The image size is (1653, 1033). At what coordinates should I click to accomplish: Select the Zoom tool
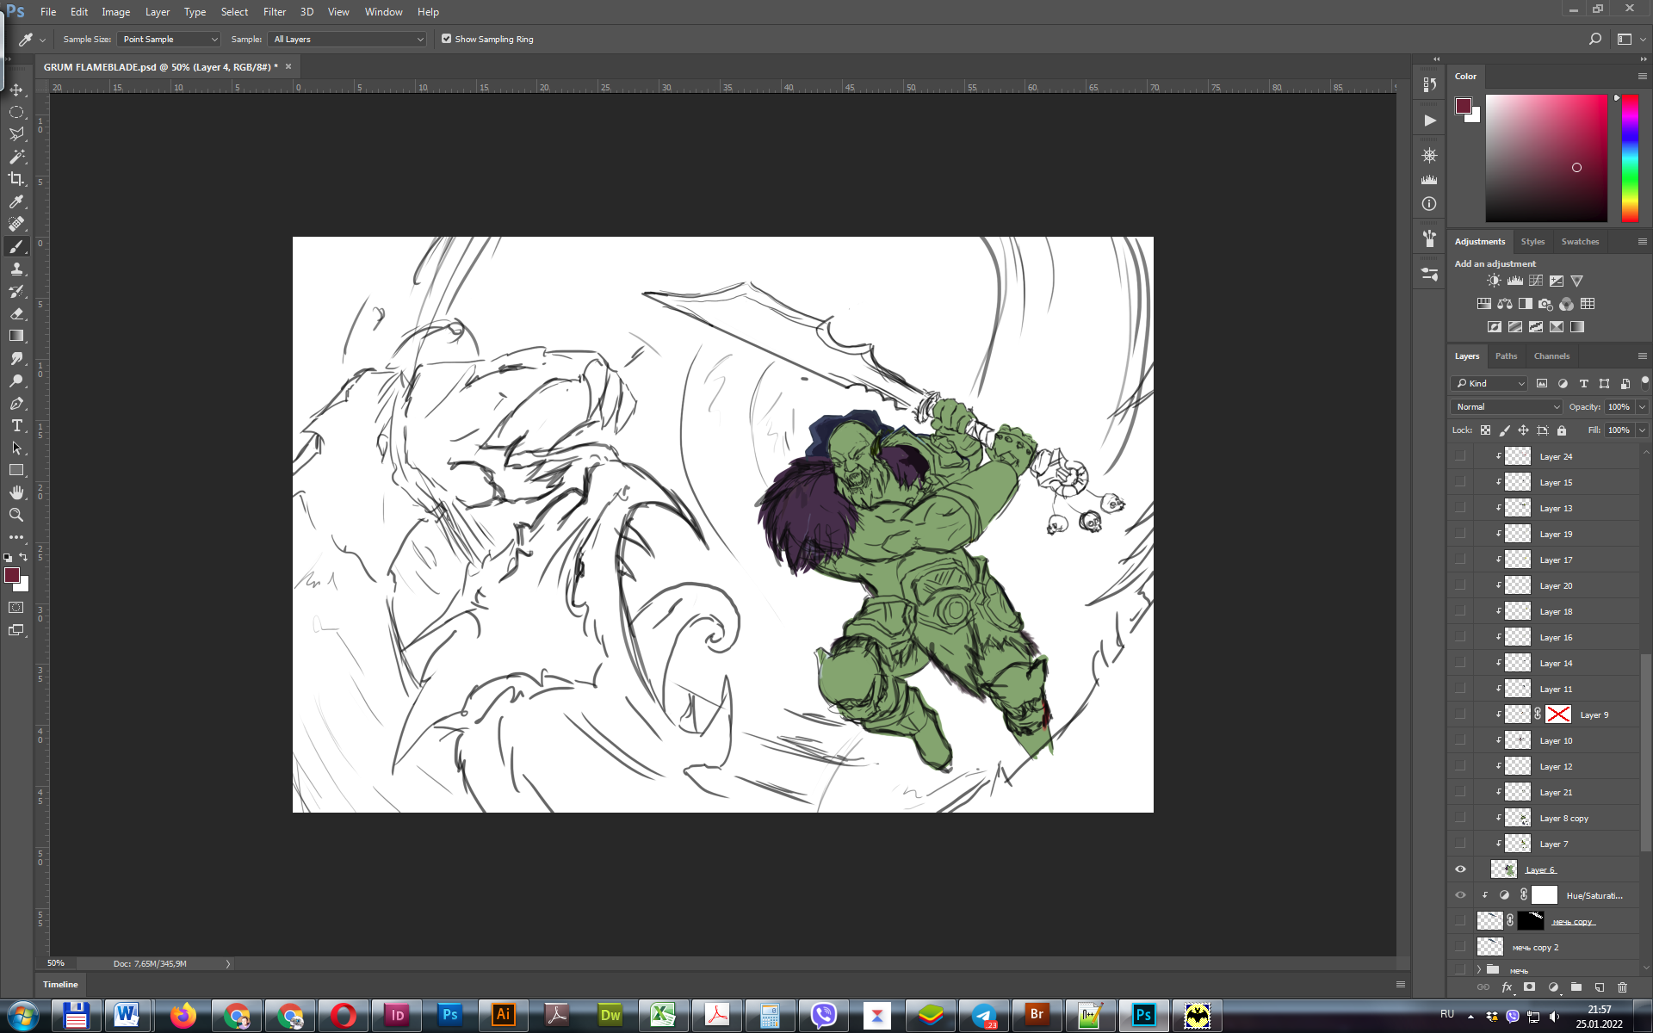(x=16, y=515)
